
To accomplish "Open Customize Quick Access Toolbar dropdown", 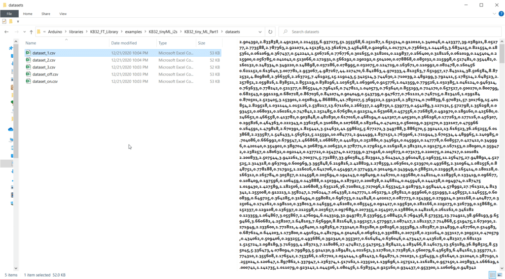I will [x=18, y=22].
